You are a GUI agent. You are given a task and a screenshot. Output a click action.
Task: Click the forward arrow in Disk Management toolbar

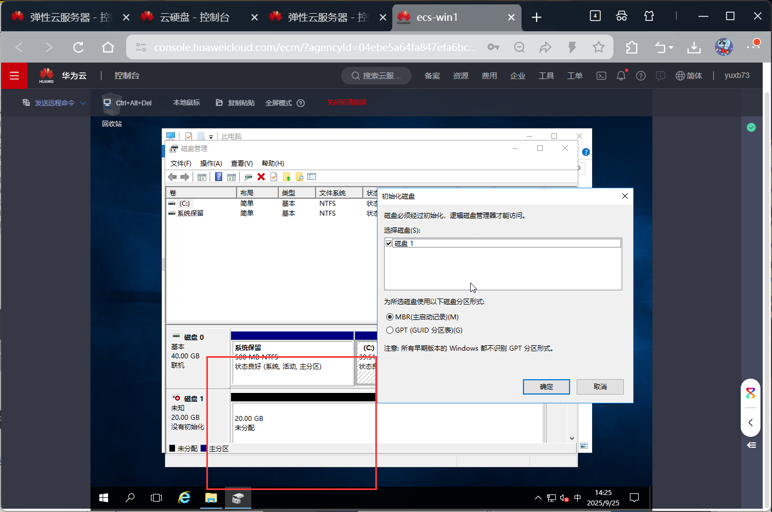pos(185,177)
